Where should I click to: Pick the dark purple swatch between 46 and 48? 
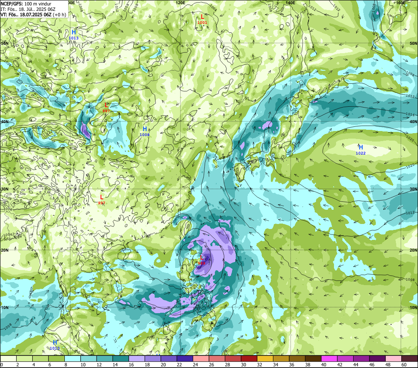tap(377, 358)
